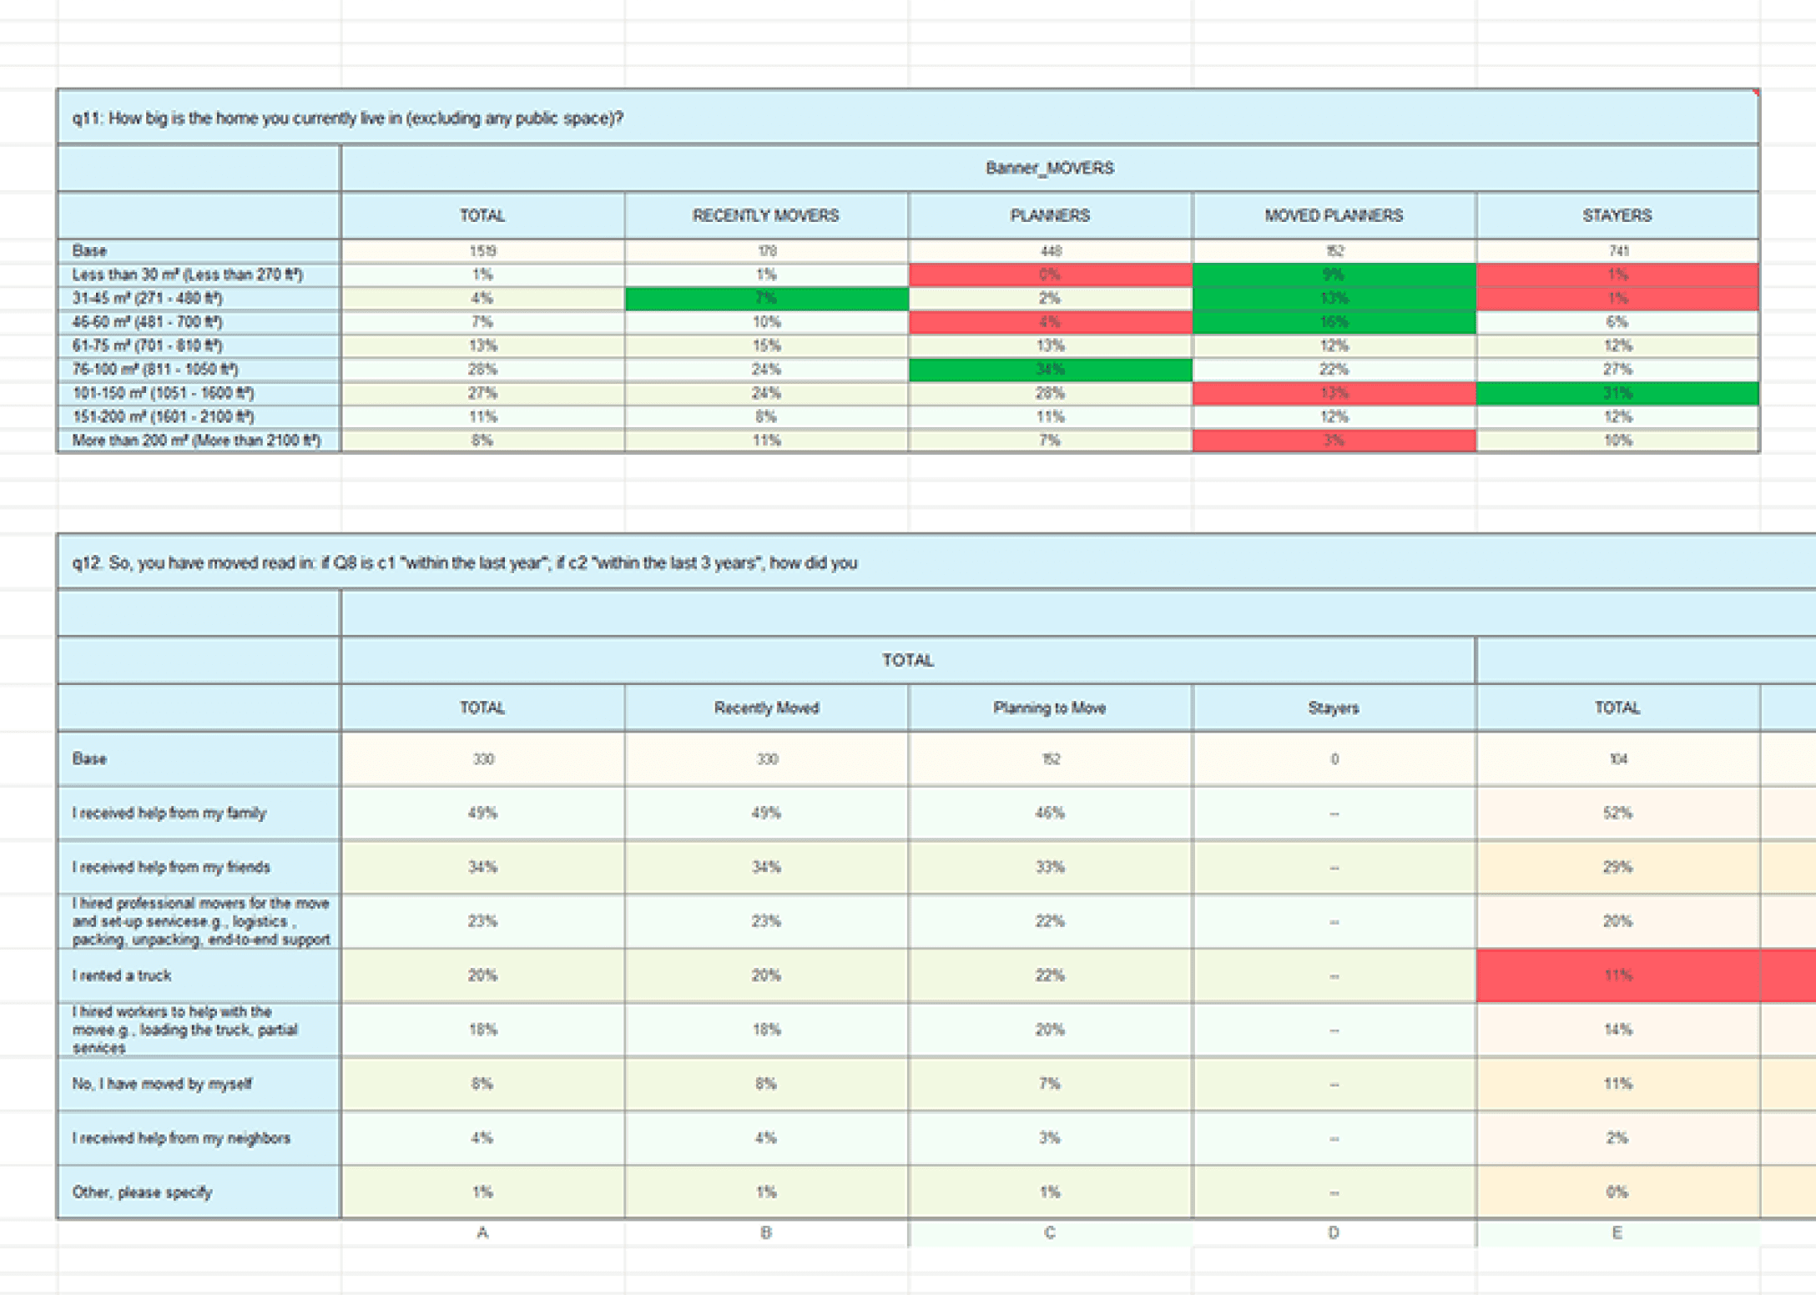Click the 'Recently Moved' column header

[765, 708]
